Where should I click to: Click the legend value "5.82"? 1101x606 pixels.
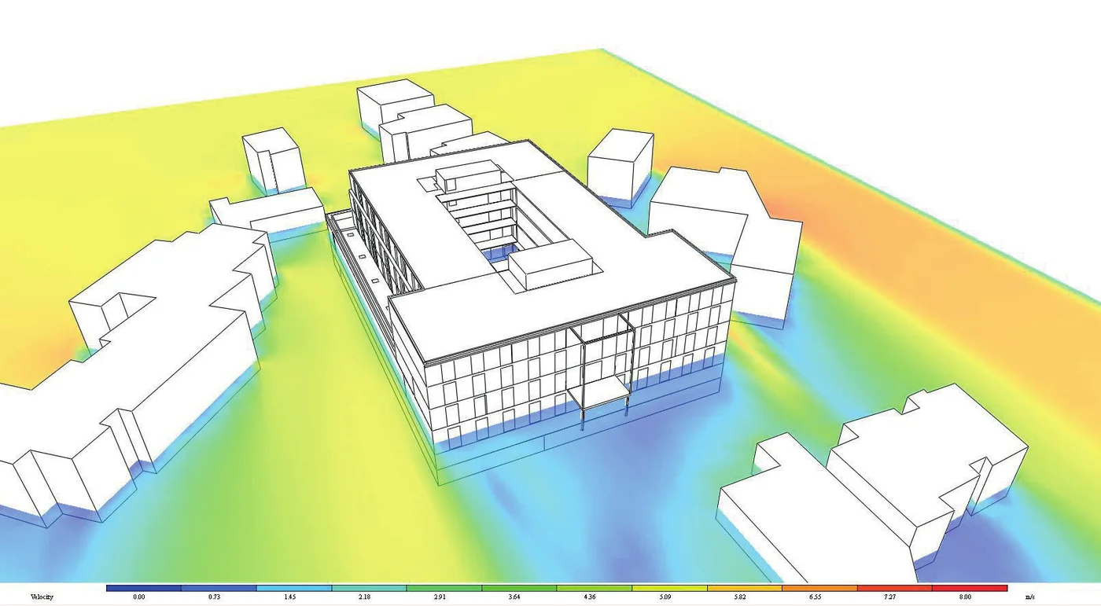tap(739, 597)
